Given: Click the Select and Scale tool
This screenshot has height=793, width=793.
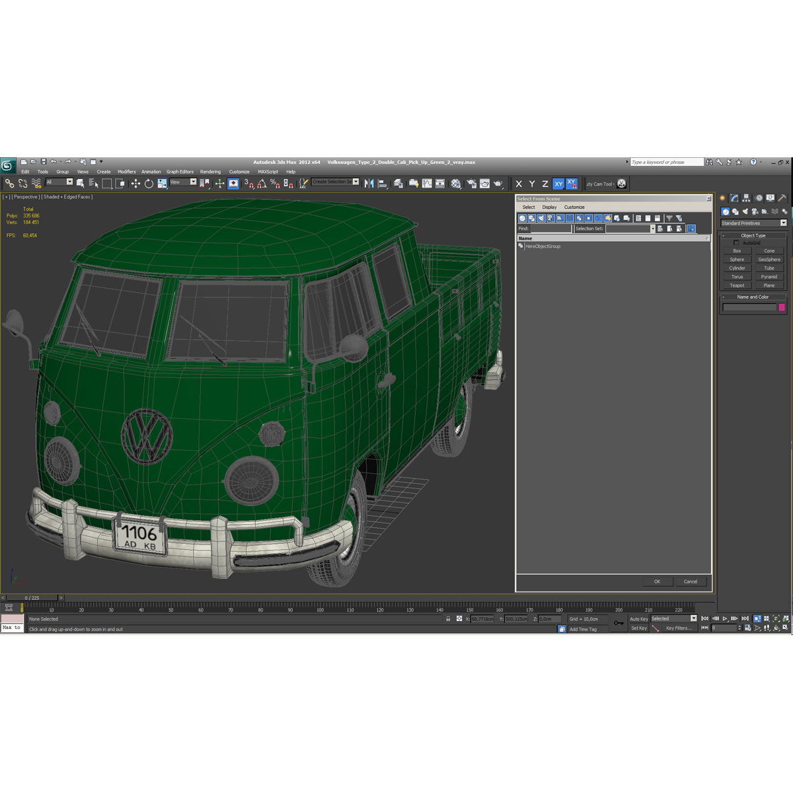Looking at the screenshot, I should pyautogui.click(x=162, y=183).
